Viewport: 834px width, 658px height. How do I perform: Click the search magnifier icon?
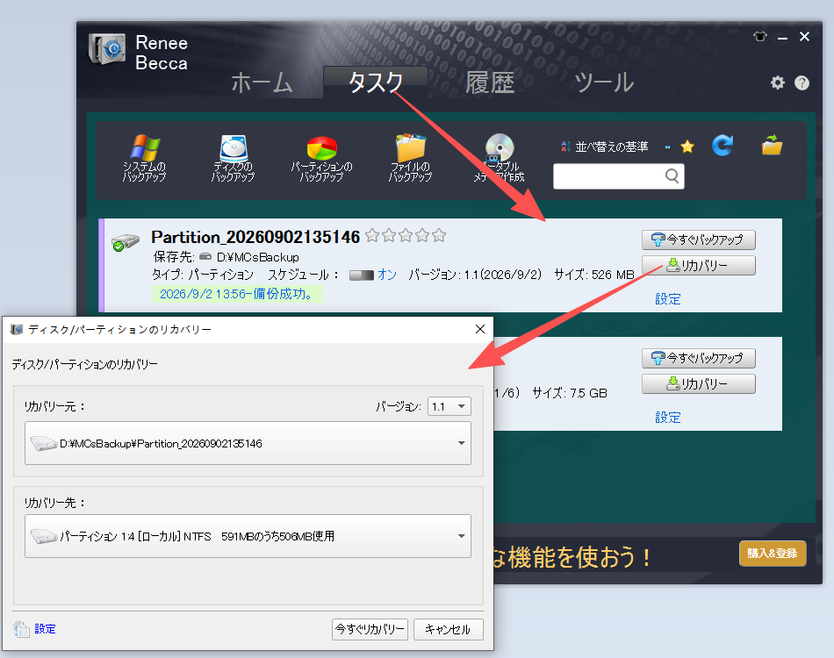pyautogui.click(x=672, y=176)
